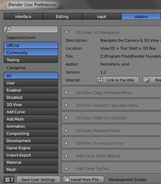Expand the Copy Attributes Menu addon
Viewport: 161px width, 184px height.
coord(66,93)
